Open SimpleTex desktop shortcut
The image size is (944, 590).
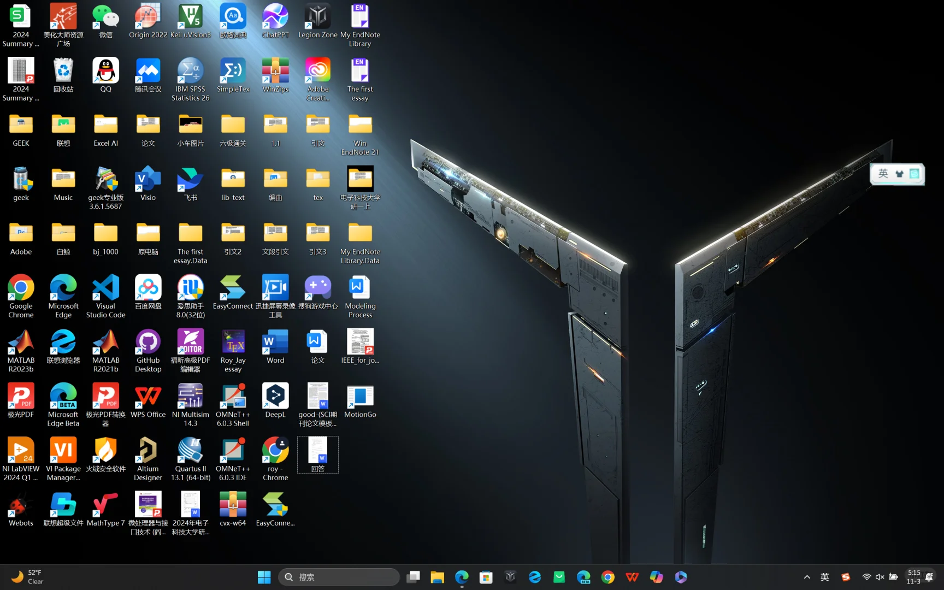click(x=233, y=75)
